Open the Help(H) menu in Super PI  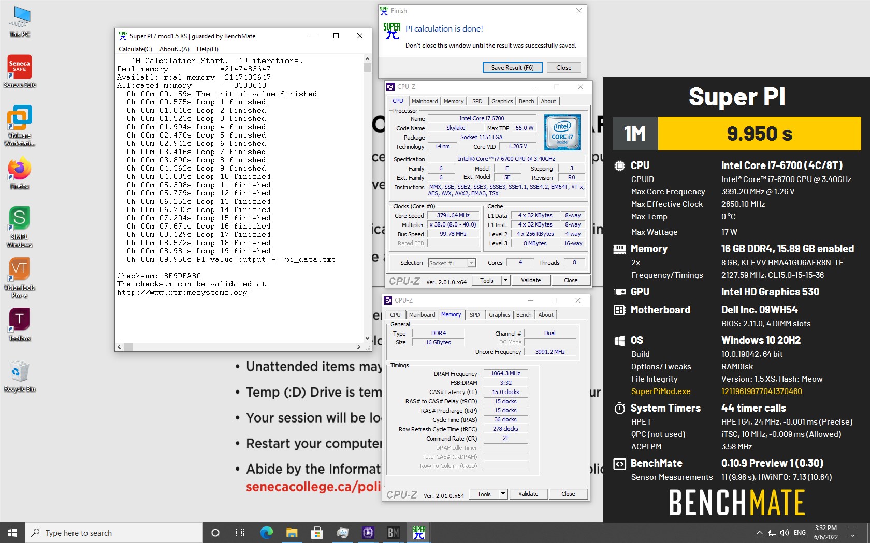tap(208, 49)
